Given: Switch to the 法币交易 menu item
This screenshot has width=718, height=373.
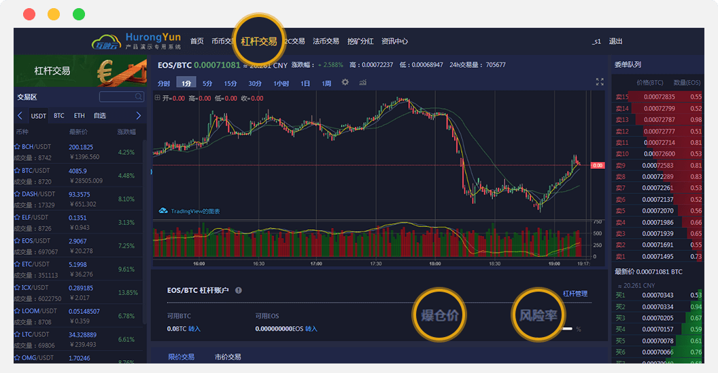Looking at the screenshot, I should (326, 41).
